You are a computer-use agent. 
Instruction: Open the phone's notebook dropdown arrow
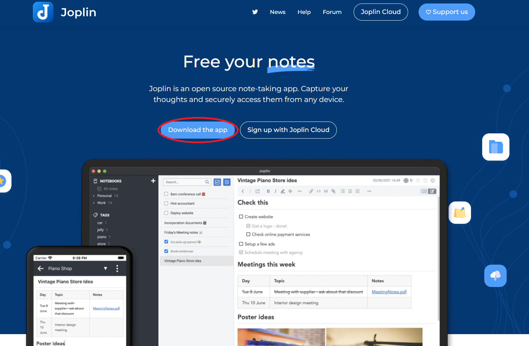(106, 268)
